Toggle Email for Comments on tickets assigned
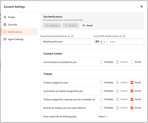Screen dimensions: 148x123 click(x=132, y=91)
